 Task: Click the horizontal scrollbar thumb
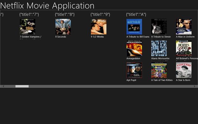pos(22,86)
